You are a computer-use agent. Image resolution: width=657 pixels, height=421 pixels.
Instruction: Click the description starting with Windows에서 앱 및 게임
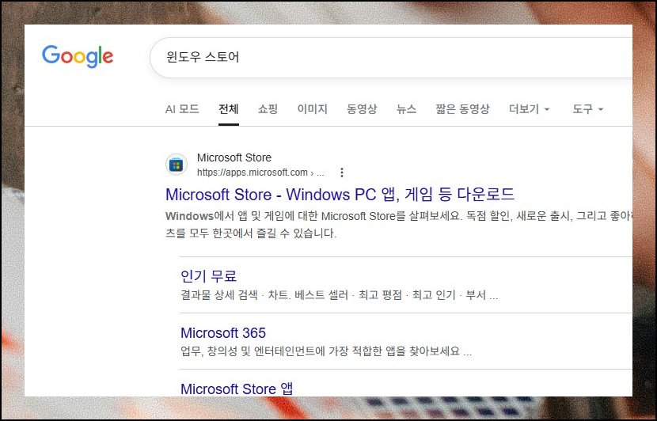(398, 225)
